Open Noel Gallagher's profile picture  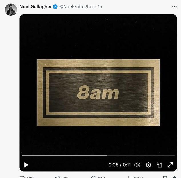coord(11,10)
